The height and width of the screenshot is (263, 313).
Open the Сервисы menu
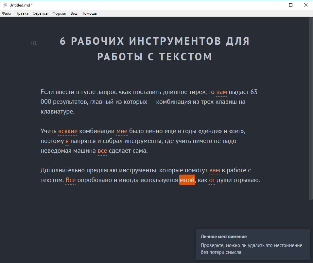click(41, 13)
